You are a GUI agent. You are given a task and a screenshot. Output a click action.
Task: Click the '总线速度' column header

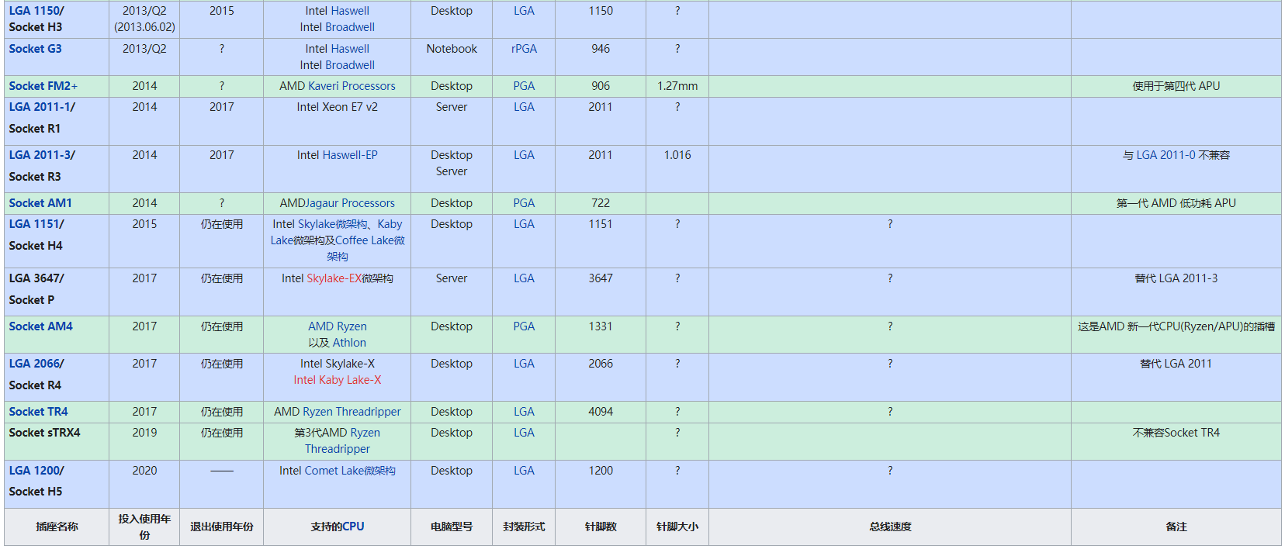tap(890, 527)
